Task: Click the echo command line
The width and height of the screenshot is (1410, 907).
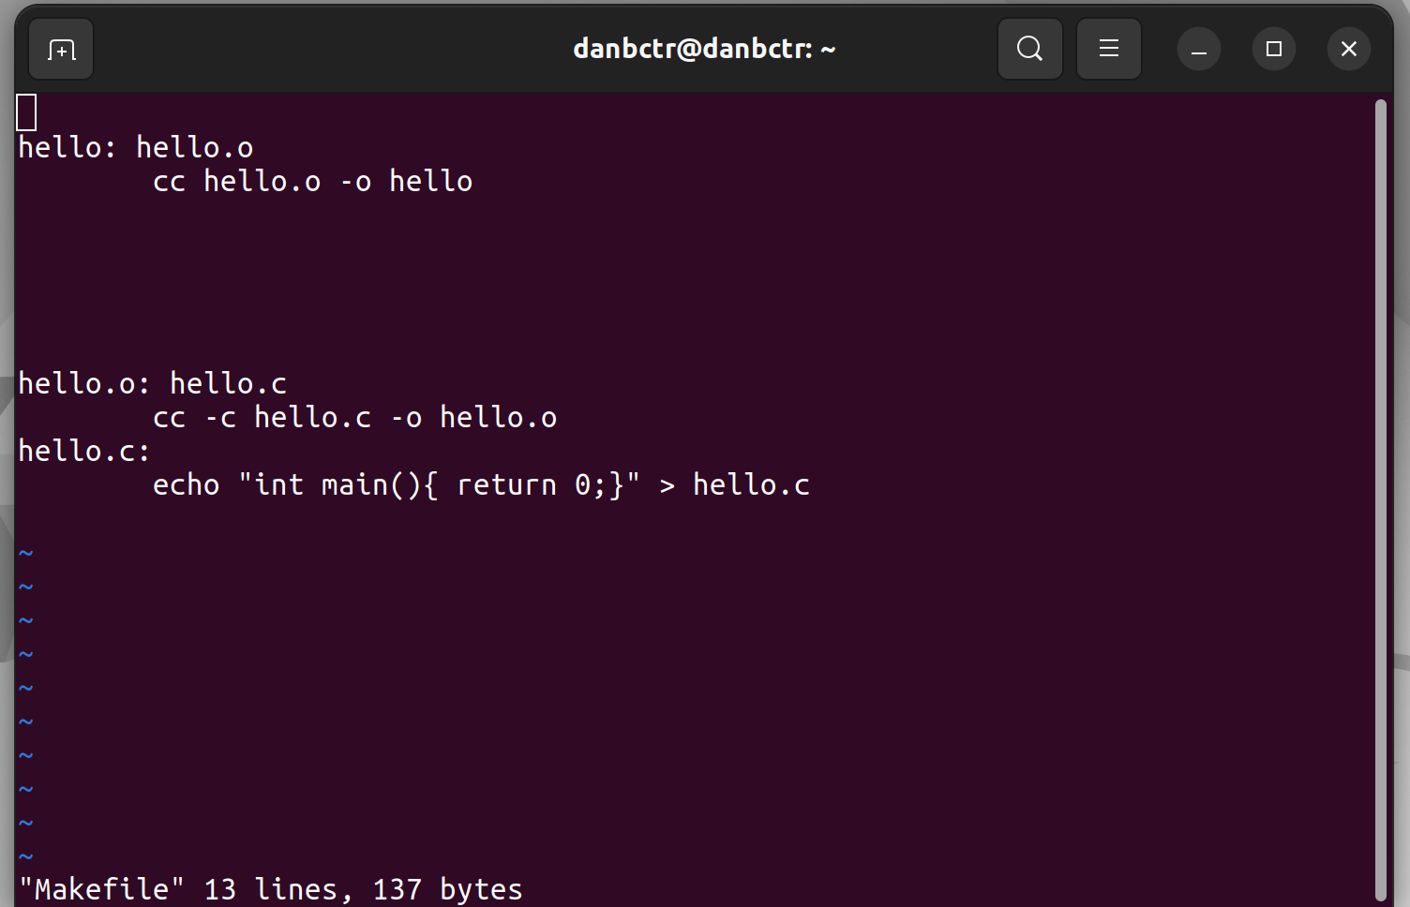Action: (481, 484)
